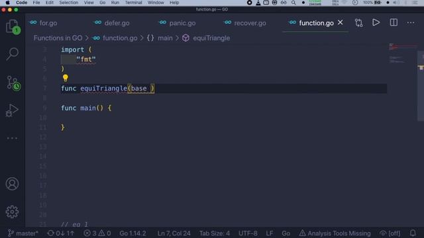Split the editor to the right
The width and height of the screenshot is (424, 238).
tap(394, 22)
